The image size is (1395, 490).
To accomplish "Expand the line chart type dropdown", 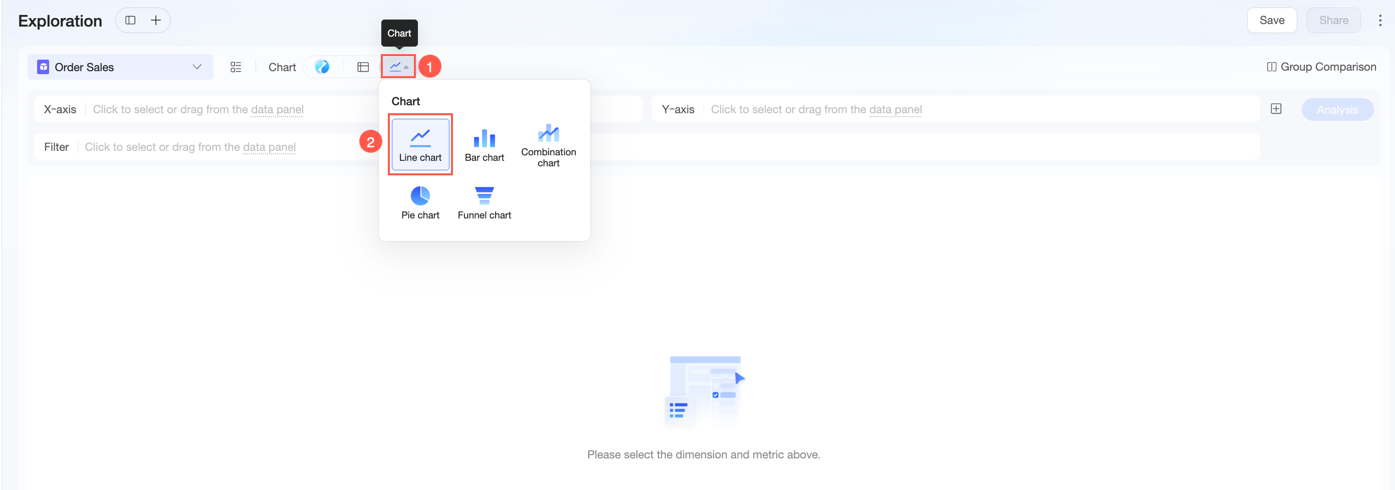I will coord(398,67).
